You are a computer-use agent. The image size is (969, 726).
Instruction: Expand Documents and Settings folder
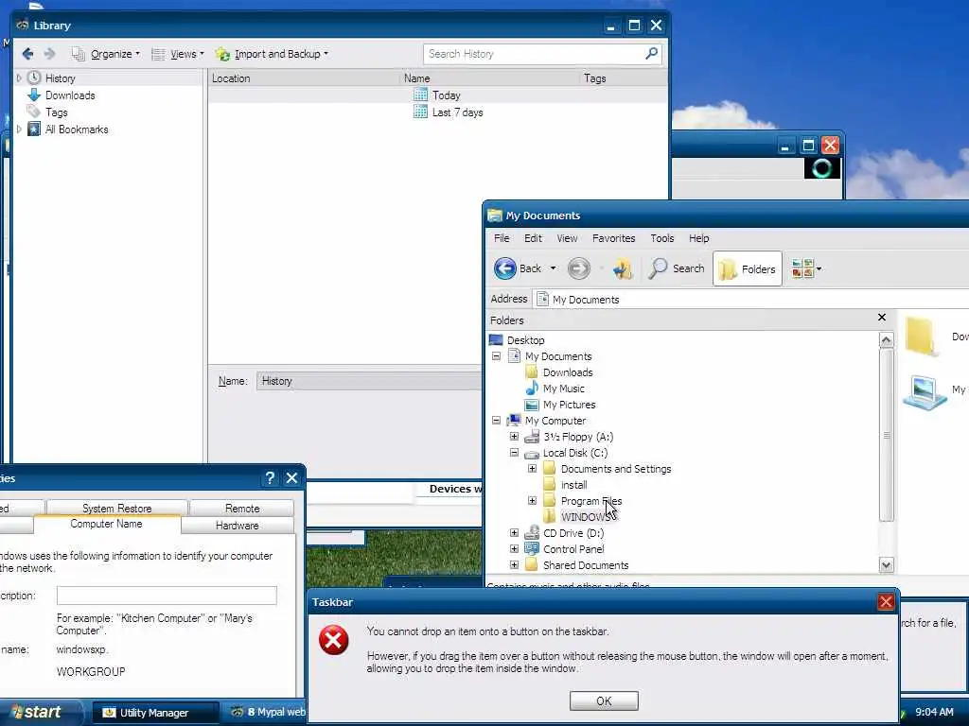click(x=532, y=469)
